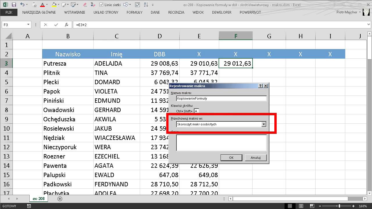372x209 pixels.
Task: Open Przechowuj makro w dropdown
Action: coord(264,124)
